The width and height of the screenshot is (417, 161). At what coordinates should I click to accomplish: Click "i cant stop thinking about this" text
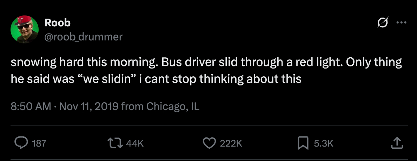coord(220,79)
